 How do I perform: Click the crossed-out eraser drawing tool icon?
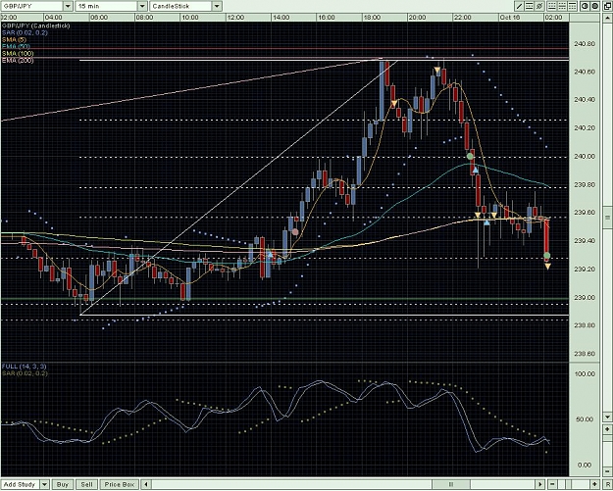pyautogui.click(x=539, y=6)
